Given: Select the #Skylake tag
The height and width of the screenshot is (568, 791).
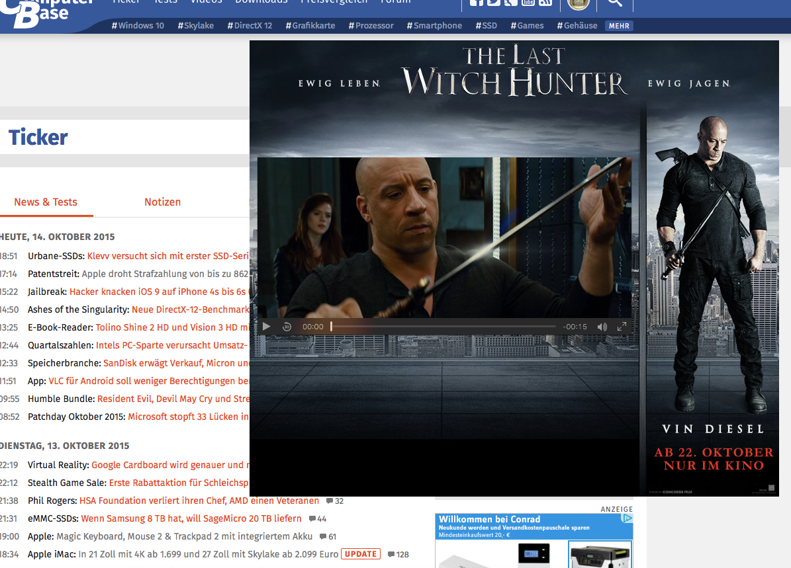Looking at the screenshot, I should 196,26.
